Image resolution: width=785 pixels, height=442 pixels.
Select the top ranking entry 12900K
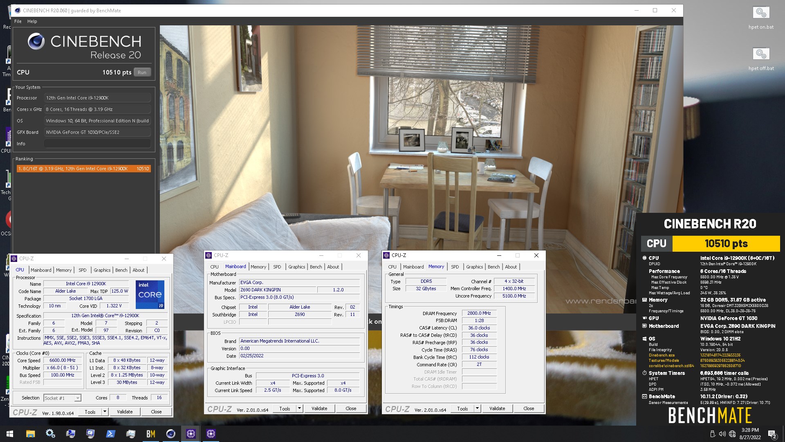point(84,169)
